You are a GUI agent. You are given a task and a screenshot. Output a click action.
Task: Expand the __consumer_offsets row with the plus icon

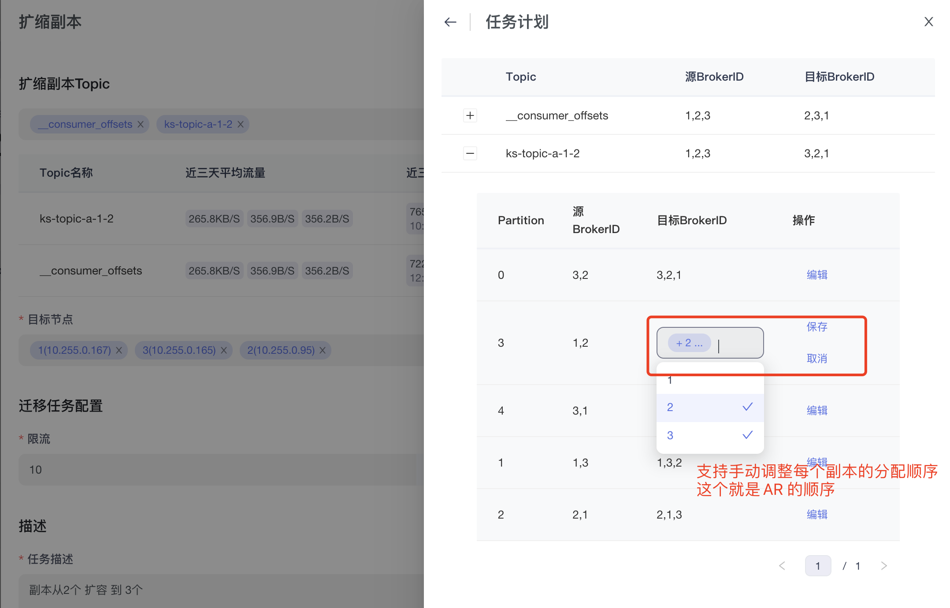(470, 115)
